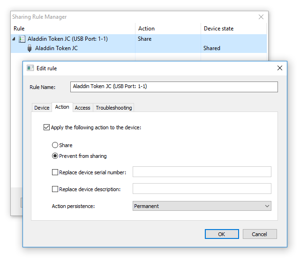The image size is (300, 260).
Task: Open the Access tab
Action: coord(82,108)
